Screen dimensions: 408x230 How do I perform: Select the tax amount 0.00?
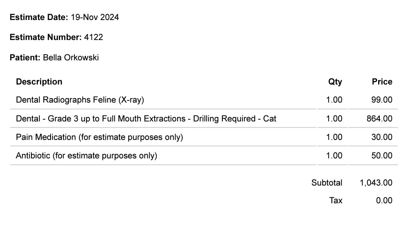[384, 201]
